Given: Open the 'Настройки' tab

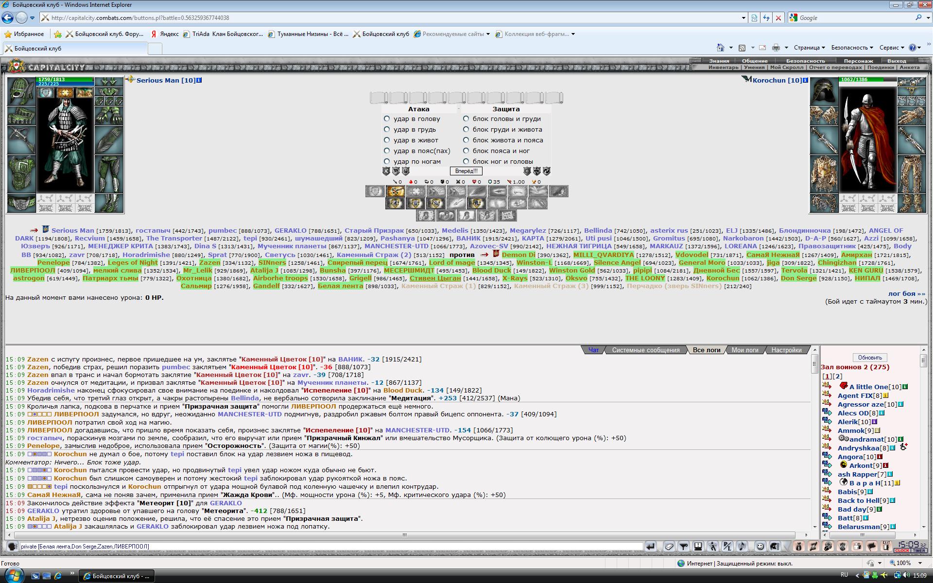Looking at the screenshot, I should [x=786, y=350].
